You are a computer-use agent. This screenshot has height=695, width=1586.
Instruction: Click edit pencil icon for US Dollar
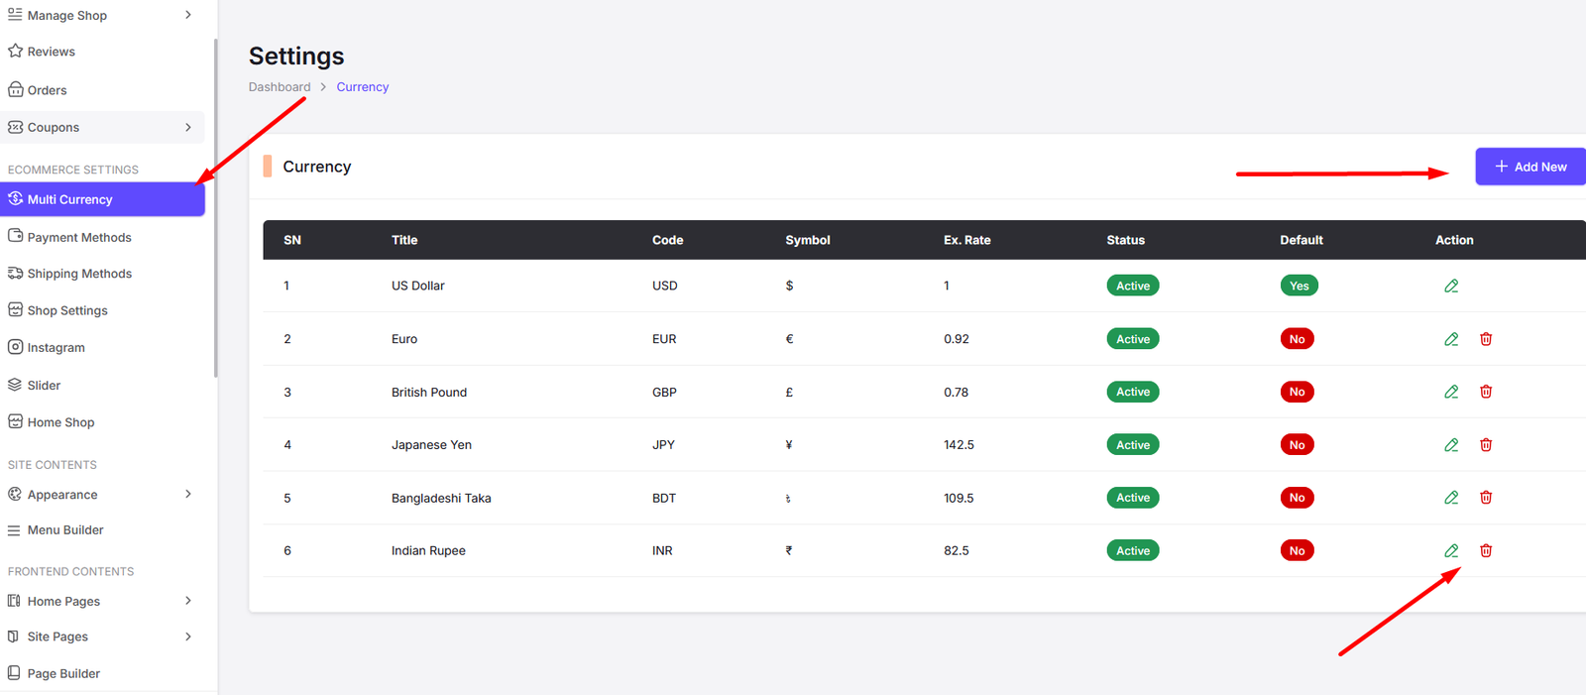point(1451,286)
